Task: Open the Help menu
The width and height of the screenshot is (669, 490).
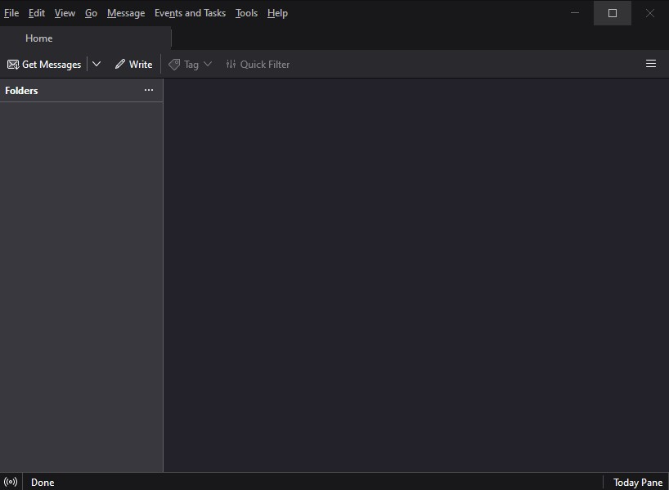Action: pyautogui.click(x=277, y=13)
